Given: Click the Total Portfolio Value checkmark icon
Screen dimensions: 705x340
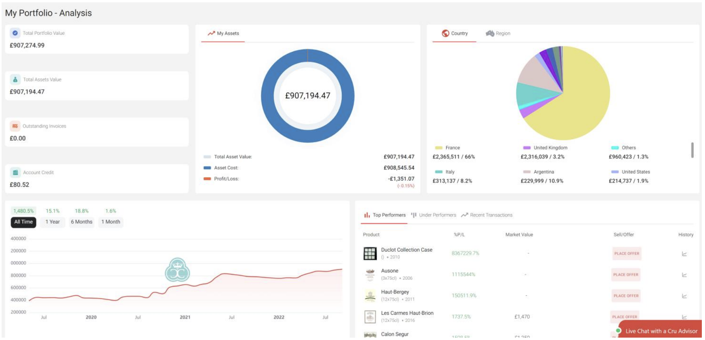Looking at the screenshot, I should 15,33.
